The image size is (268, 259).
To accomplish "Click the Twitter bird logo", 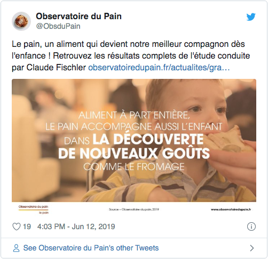I will point(251,17).
